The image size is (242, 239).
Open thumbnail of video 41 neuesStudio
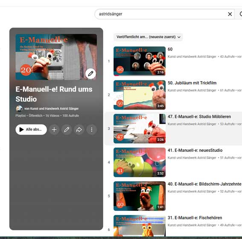pyautogui.click(x=140, y=162)
